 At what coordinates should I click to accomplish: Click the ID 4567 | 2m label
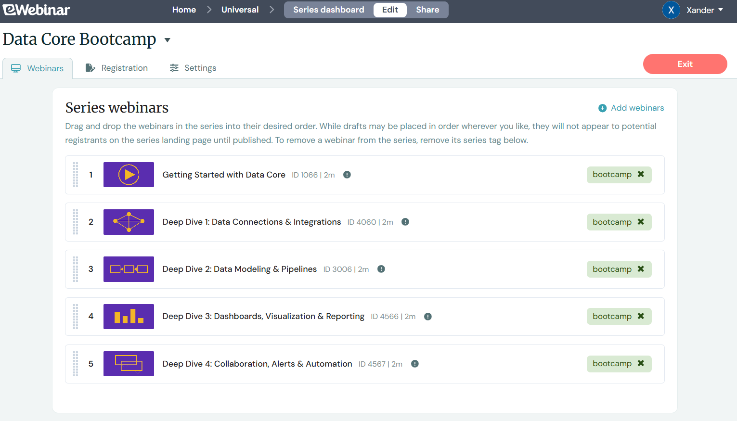(380, 364)
